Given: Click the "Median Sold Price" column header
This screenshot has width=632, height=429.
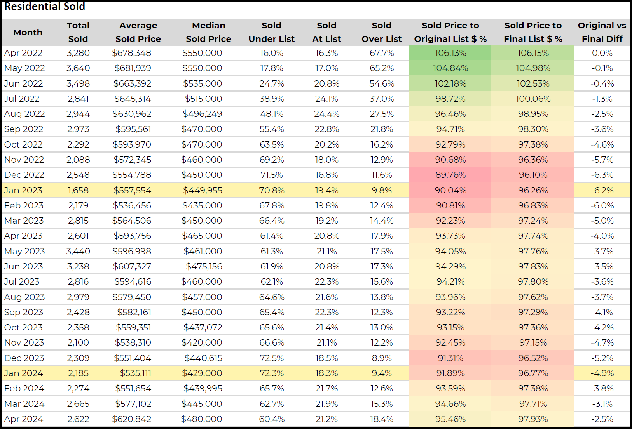Looking at the screenshot, I should click(x=208, y=32).
